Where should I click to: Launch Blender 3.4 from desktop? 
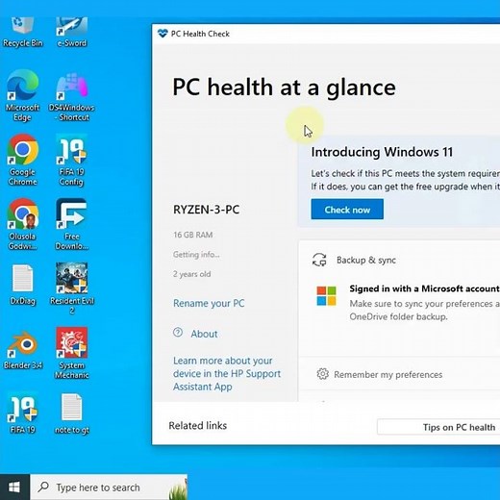(22, 350)
